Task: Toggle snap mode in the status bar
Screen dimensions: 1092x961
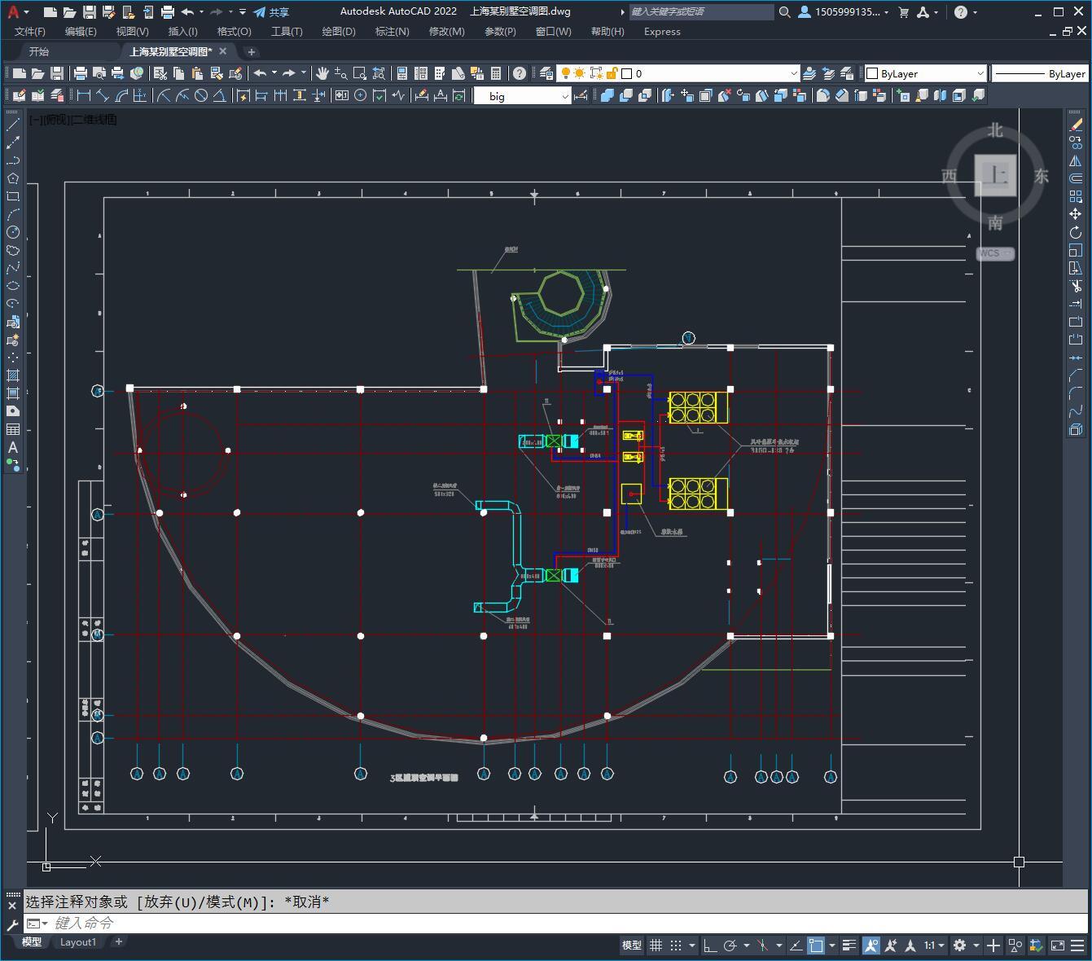Action: (x=676, y=946)
